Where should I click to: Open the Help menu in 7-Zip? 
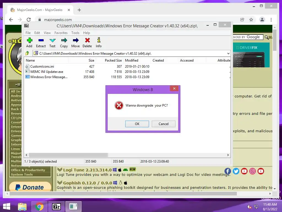(x=86, y=33)
